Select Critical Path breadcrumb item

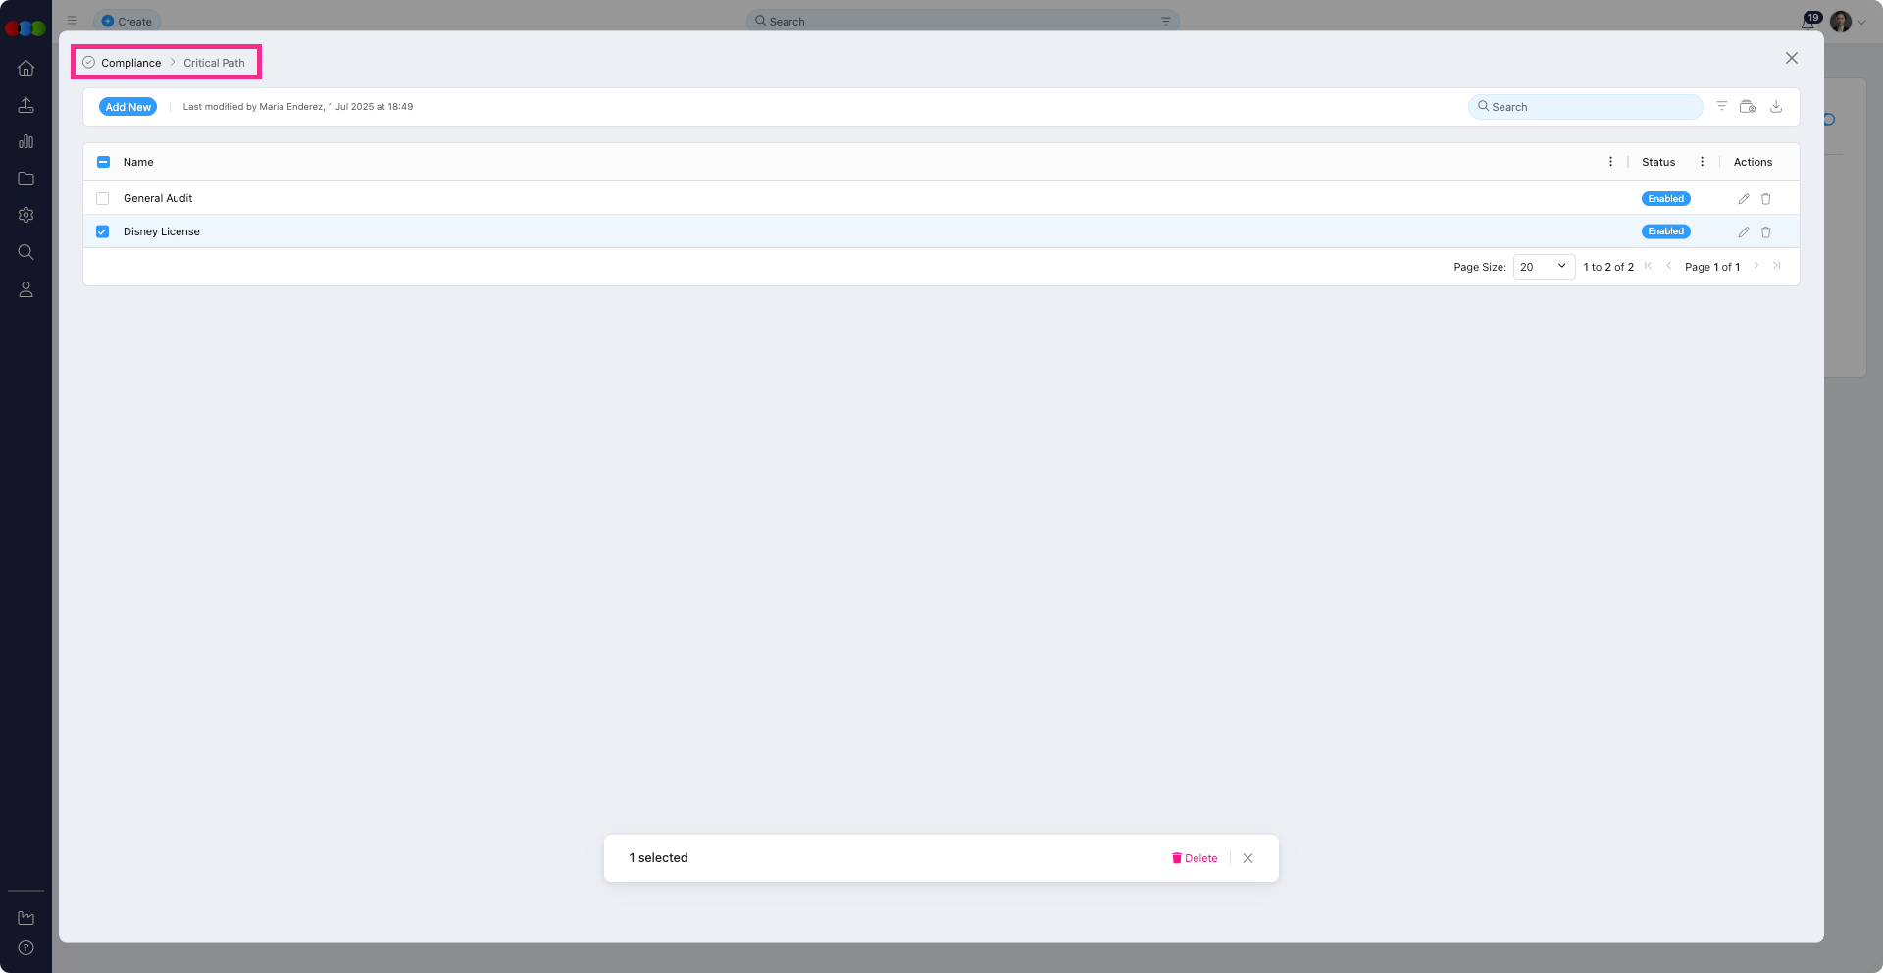point(214,63)
